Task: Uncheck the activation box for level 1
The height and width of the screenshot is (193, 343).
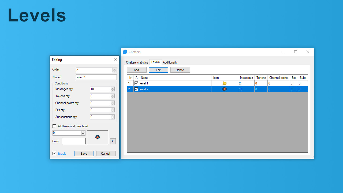Action: [136, 83]
